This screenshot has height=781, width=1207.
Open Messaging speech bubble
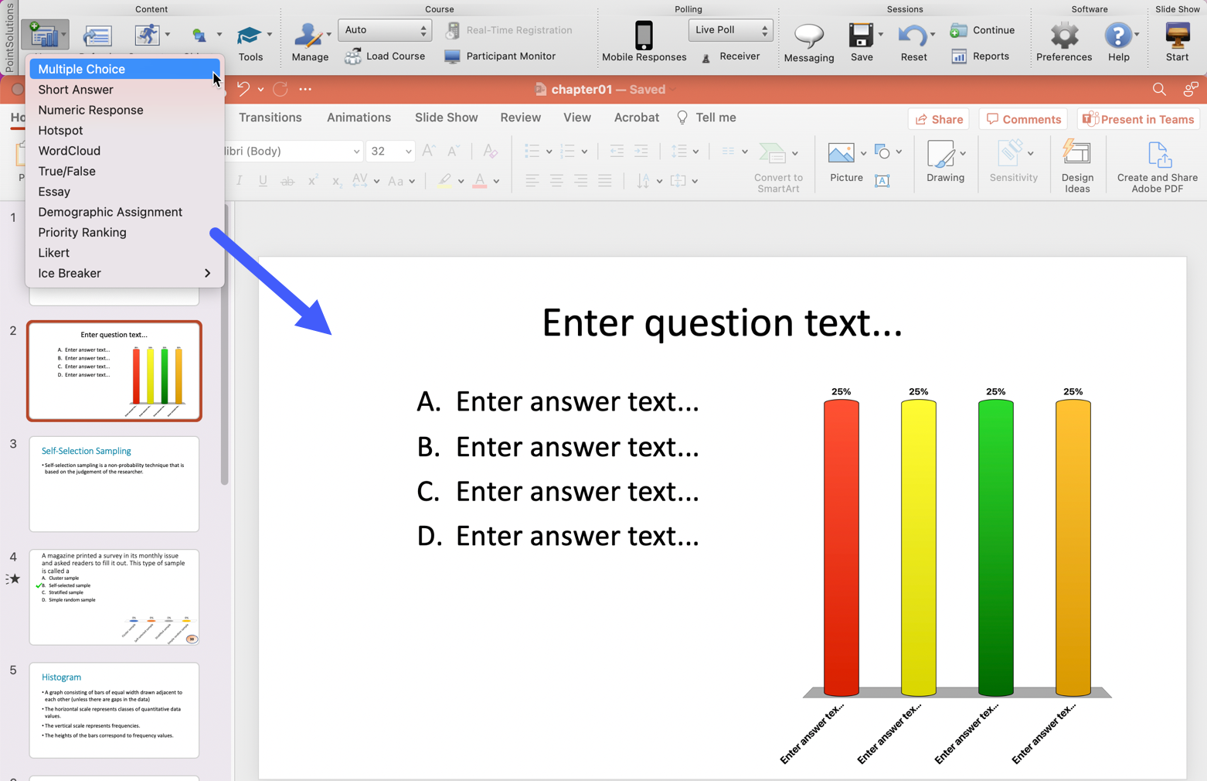pyautogui.click(x=808, y=36)
